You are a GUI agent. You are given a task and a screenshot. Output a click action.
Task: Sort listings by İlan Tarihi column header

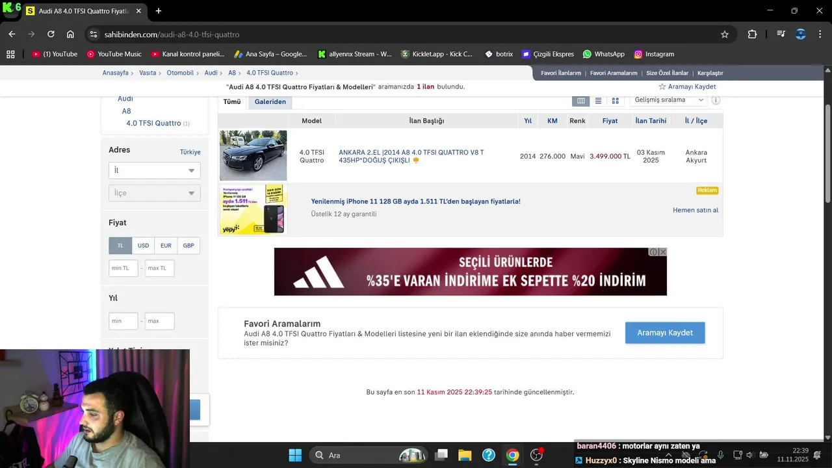(x=651, y=121)
